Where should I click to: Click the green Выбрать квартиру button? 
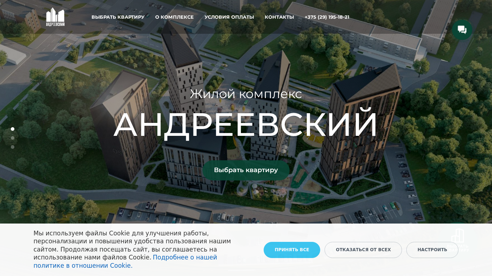click(246, 170)
